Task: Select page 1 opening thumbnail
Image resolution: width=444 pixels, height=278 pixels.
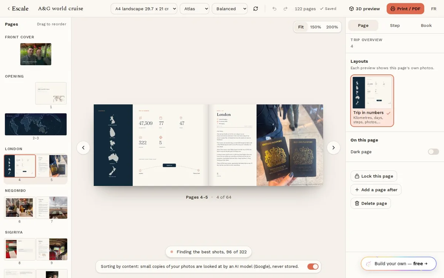Action: [x=51, y=93]
